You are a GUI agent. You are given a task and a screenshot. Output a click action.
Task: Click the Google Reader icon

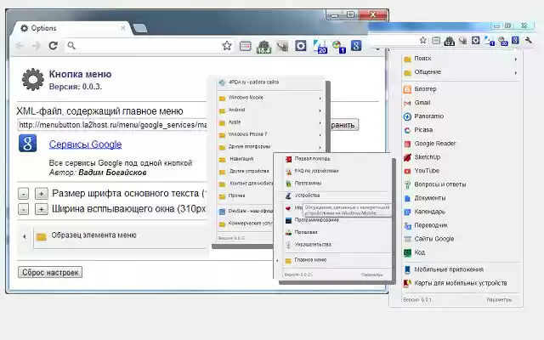click(x=407, y=144)
